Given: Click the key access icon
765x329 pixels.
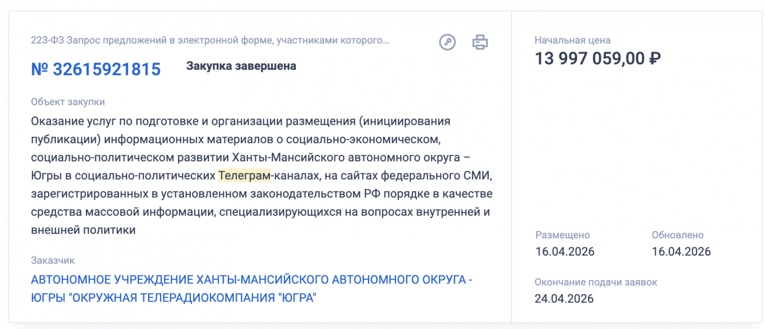Looking at the screenshot, I should pos(447,42).
